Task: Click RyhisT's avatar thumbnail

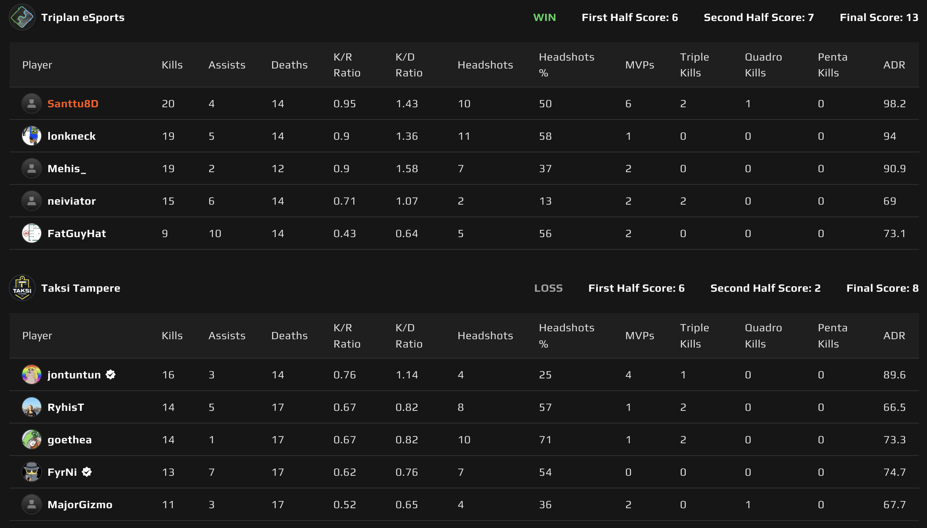Action: point(32,407)
